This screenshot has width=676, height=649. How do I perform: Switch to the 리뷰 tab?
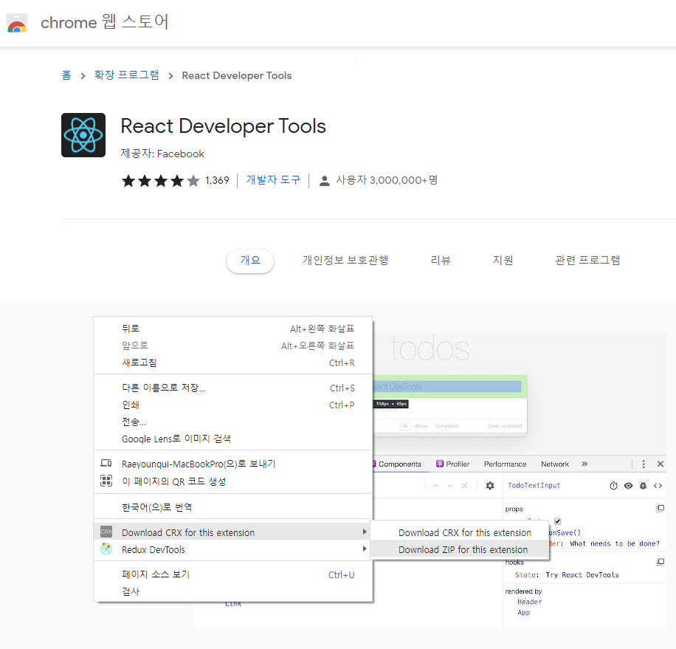tap(441, 261)
